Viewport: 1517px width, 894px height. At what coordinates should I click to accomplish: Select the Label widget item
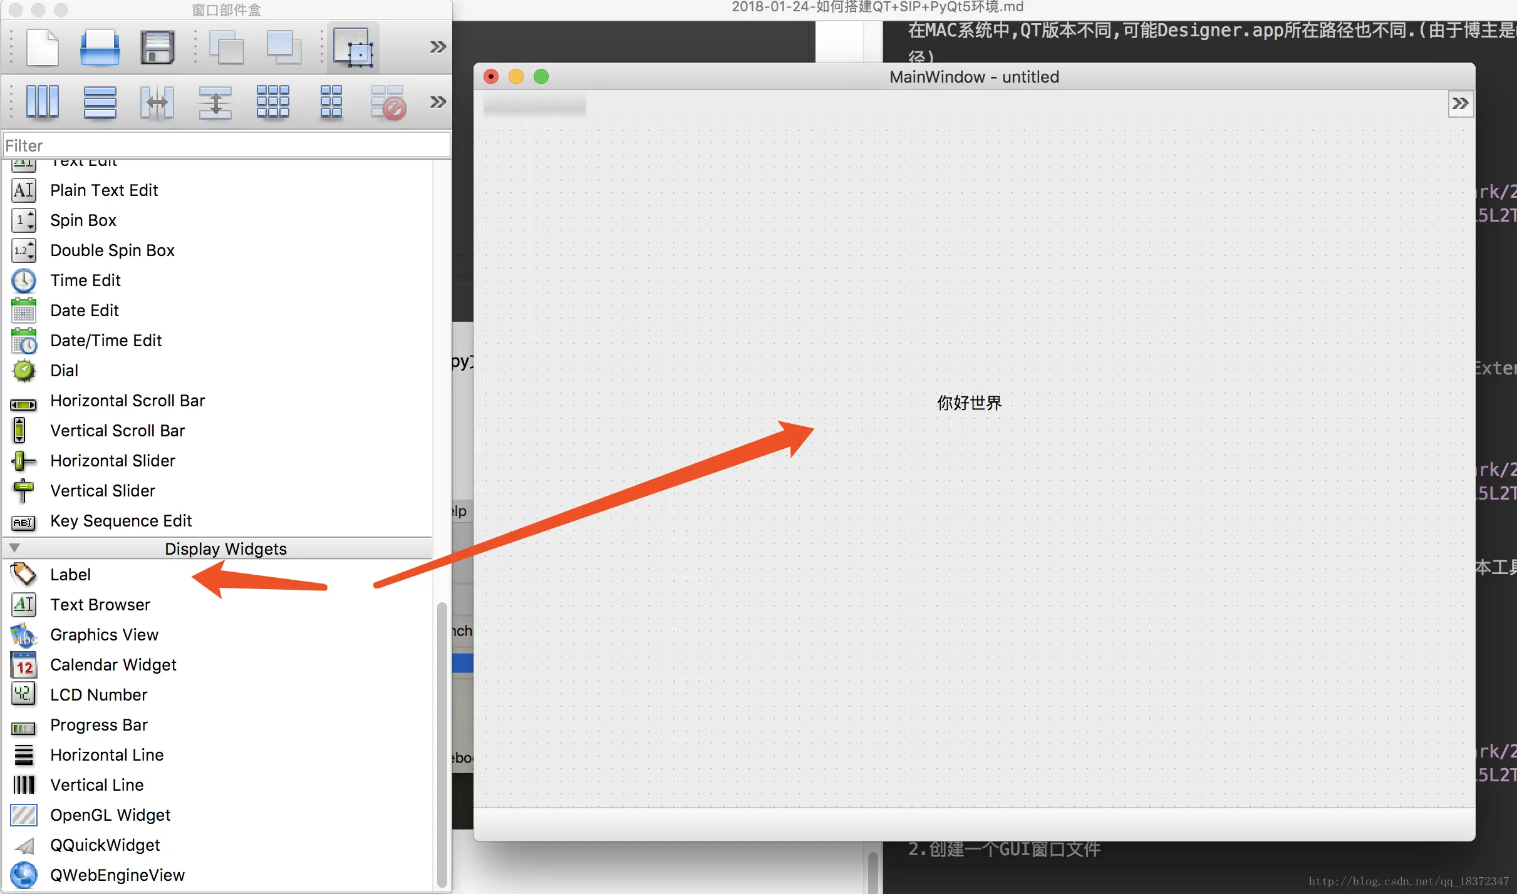click(x=70, y=575)
